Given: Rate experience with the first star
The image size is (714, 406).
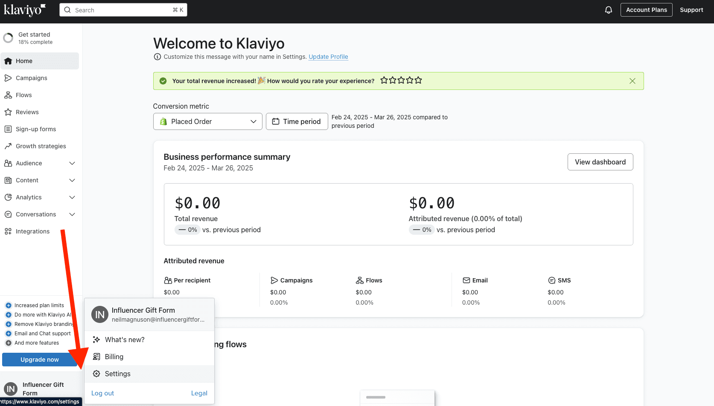Looking at the screenshot, I should click(384, 80).
